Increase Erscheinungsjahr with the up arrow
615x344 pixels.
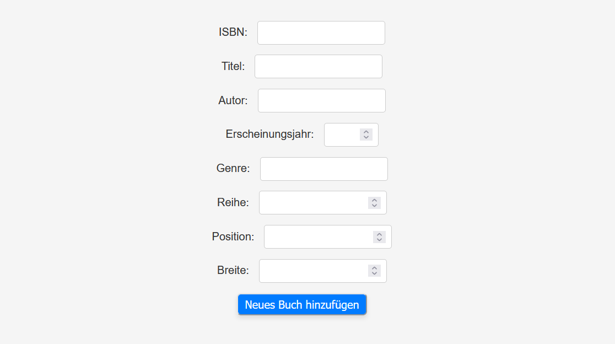click(x=366, y=132)
